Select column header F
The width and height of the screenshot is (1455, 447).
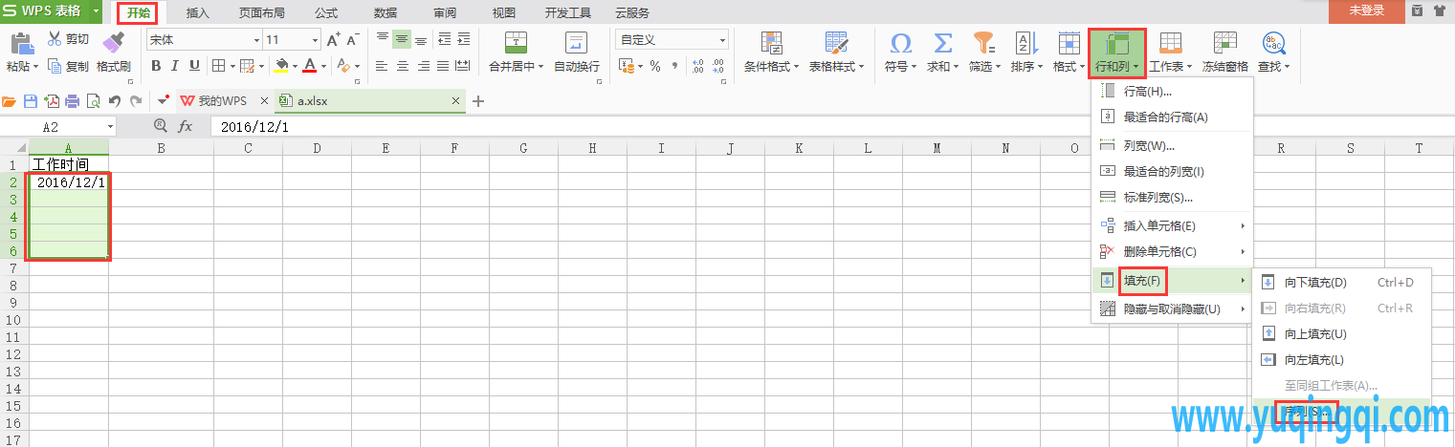click(x=453, y=148)
